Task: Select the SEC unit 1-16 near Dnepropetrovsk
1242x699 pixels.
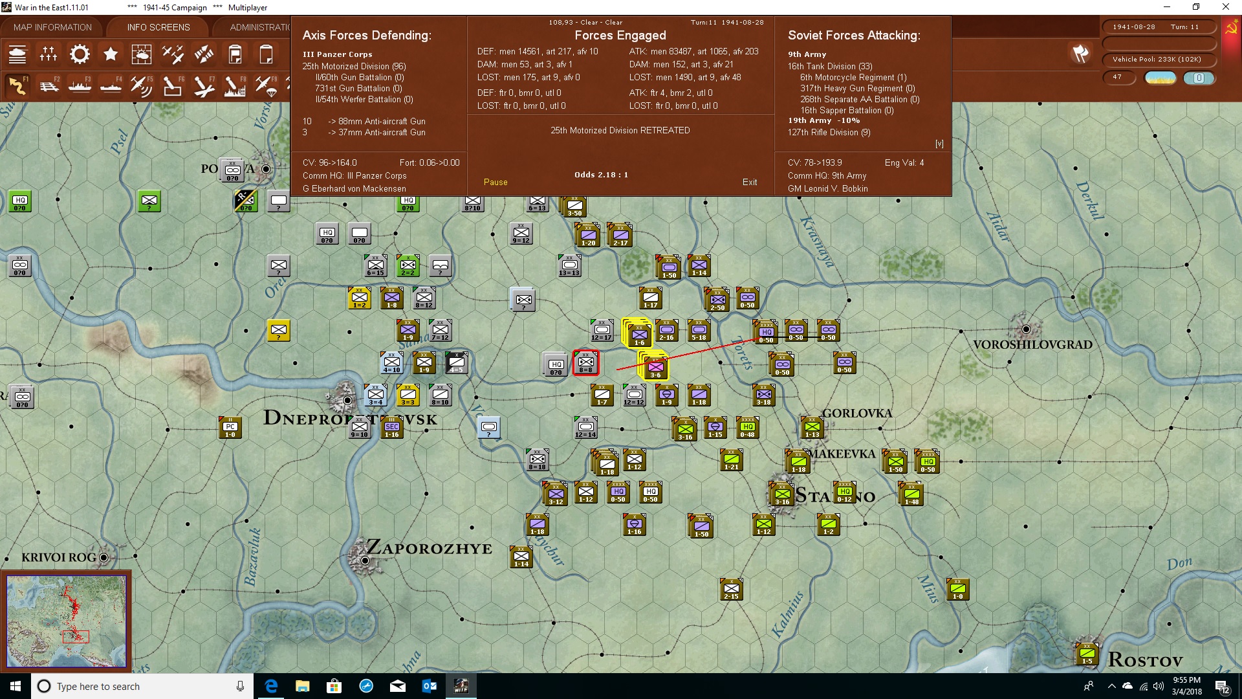Action: pyautogui.click(x=392, y=428)
